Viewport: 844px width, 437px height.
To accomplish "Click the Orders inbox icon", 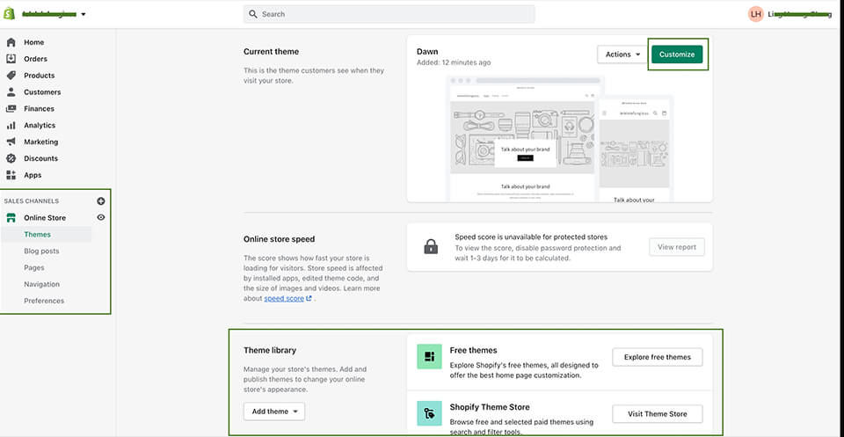I will tap(11, 59).
